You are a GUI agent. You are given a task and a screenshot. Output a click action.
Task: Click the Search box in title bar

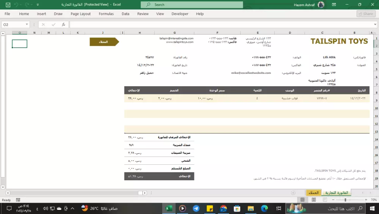192,5
